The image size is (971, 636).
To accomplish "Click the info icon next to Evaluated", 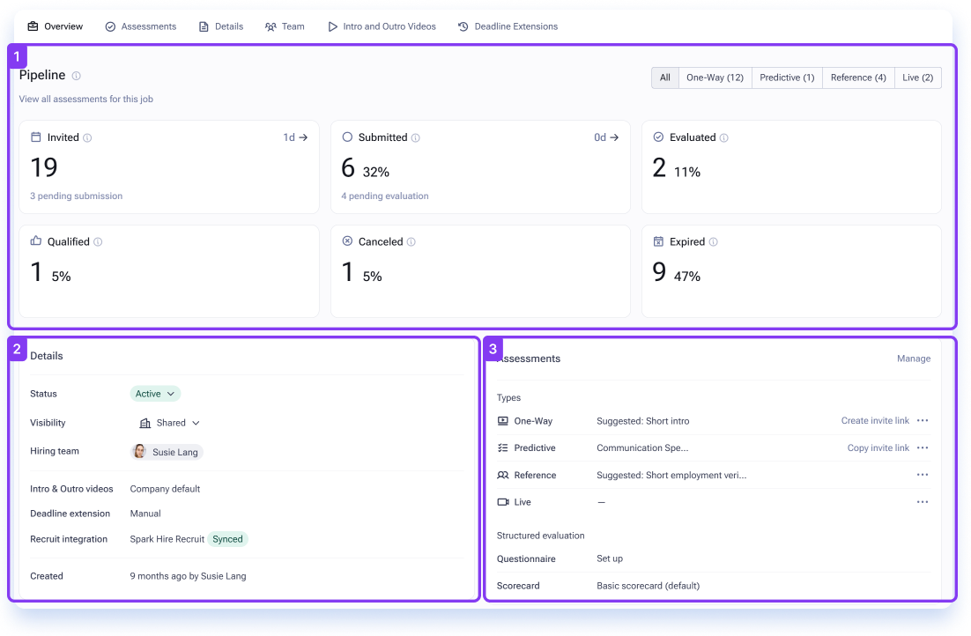I will click(724, 138).
